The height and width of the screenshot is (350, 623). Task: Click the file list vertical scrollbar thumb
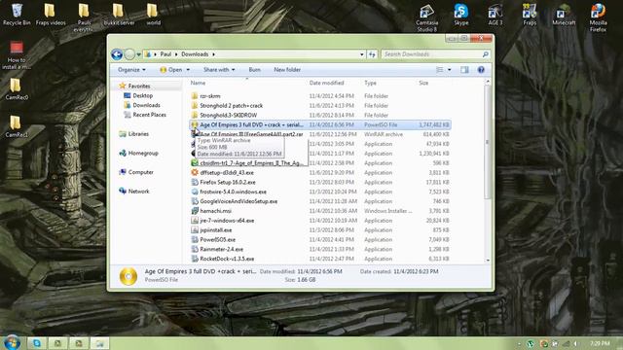pyautogui.click(x=488, y=142)
